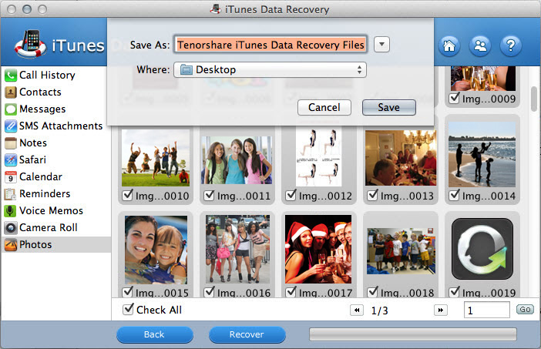The height and width of the screenshot is (349, 541).
Task: Select the mother and daughter photo Img...0015
Action: (x=156, y=250)
